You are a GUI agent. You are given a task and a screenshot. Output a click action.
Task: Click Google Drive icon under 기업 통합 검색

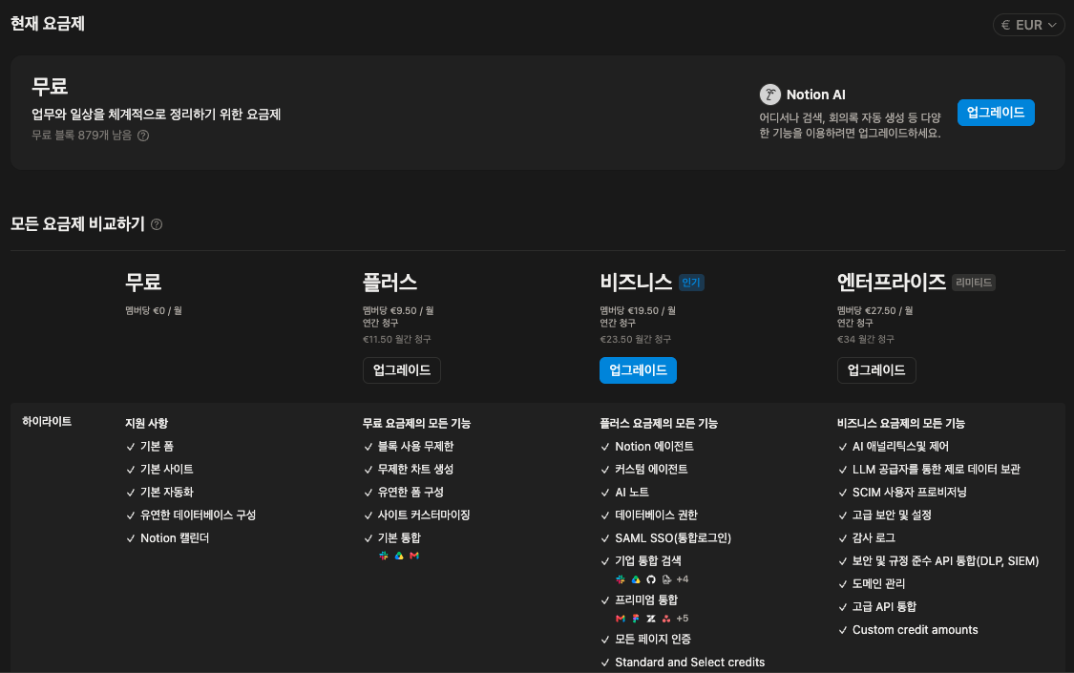click(x=636, y=579)
